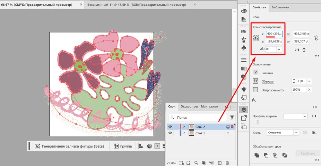
Task: Hide Слой 2 using its eye icon
Action: tap(170, 127)
